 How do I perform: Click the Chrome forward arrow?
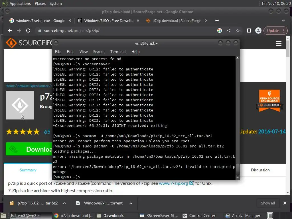19,31
